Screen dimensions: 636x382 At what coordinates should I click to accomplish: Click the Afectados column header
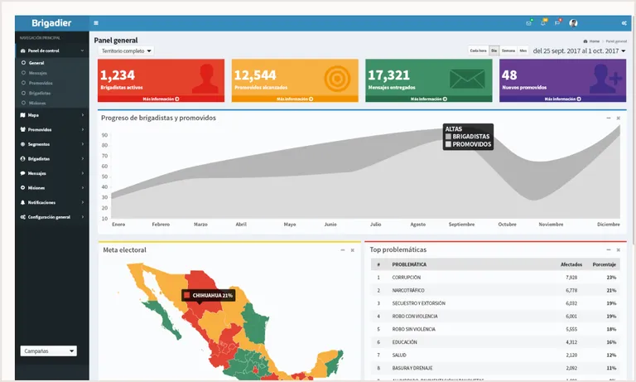[x=571, y=264]
